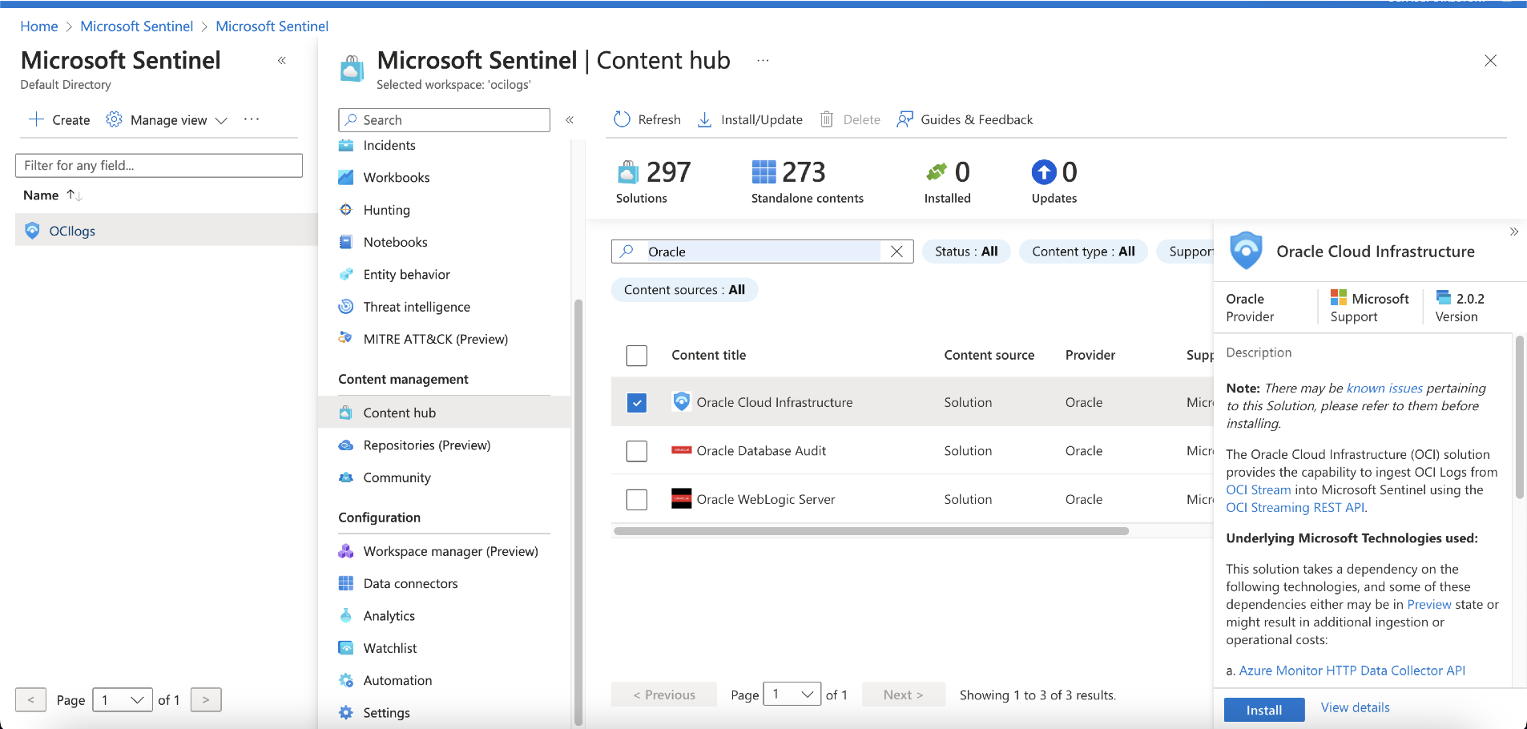This screenshot has width=1527, height=729.
Task: Click the MITRE ATT&CK icon
Action: coord(346,339)
